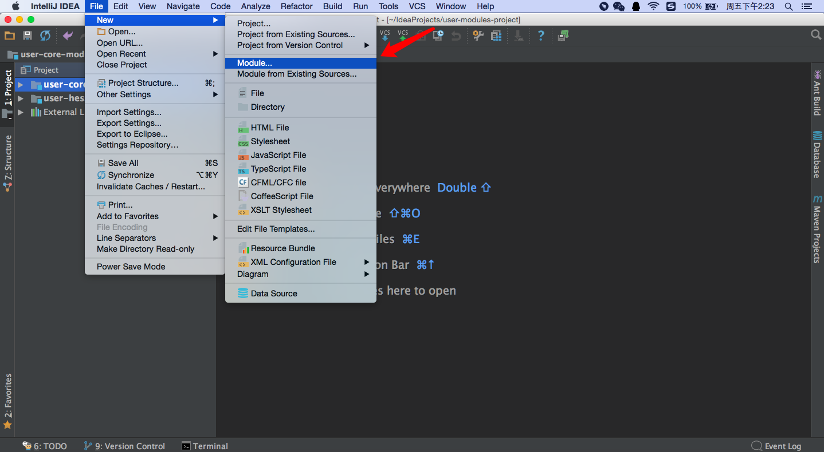Open Project Structure from the toolbar icon
824x452 pixels.
(496, 35)
